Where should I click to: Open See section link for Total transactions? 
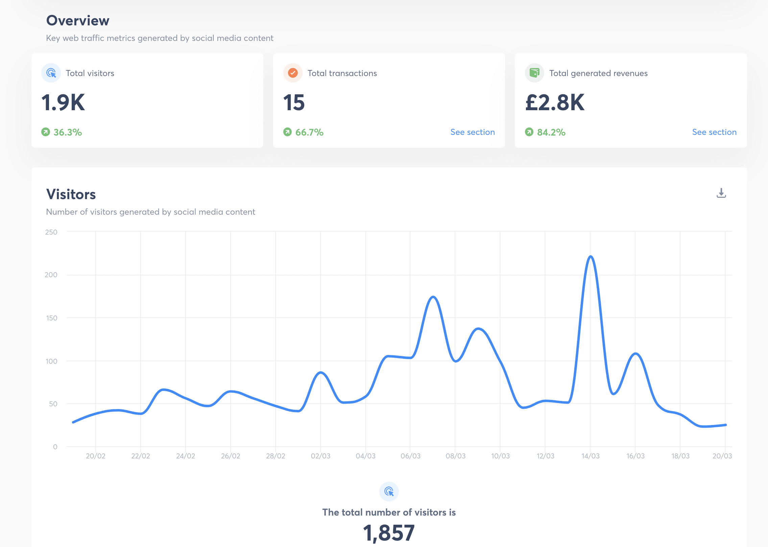pos(473,132)
